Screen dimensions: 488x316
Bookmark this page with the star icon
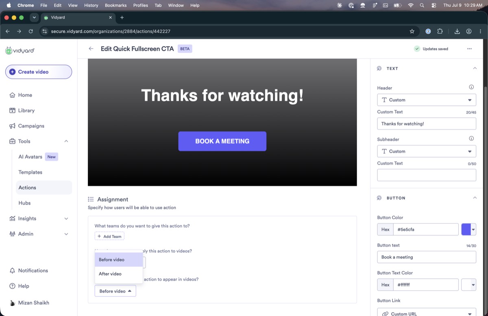[x=412, y=31]
